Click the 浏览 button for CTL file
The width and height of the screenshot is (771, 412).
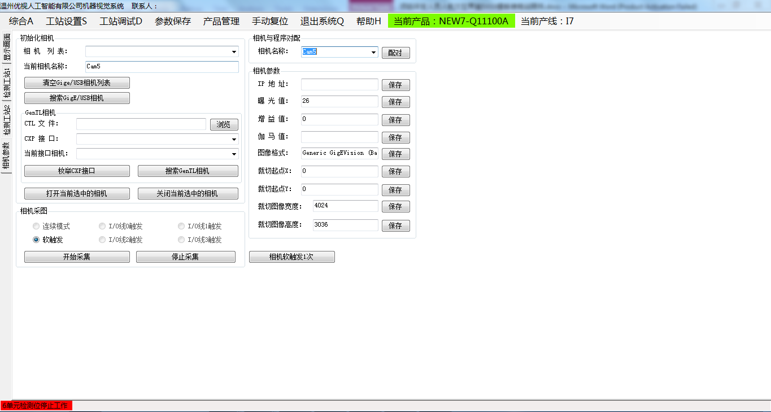(224, 124)
